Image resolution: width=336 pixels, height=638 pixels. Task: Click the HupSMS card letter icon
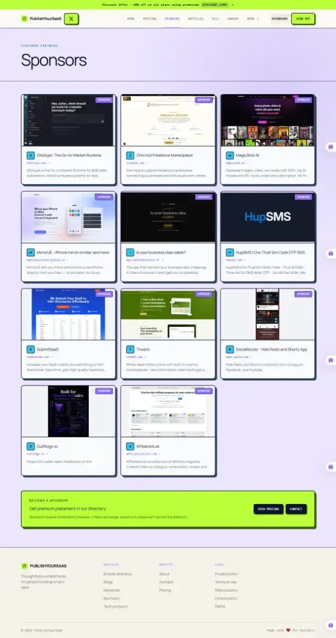coord(230,253)
